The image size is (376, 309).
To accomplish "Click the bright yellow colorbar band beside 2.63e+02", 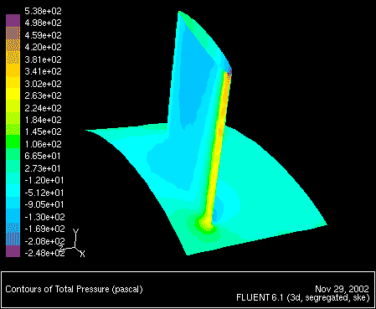I will click(13, 94).
